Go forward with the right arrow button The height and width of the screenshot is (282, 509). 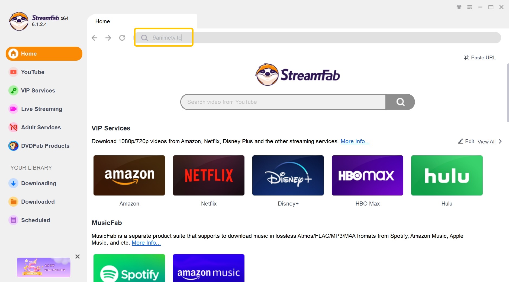108,38
